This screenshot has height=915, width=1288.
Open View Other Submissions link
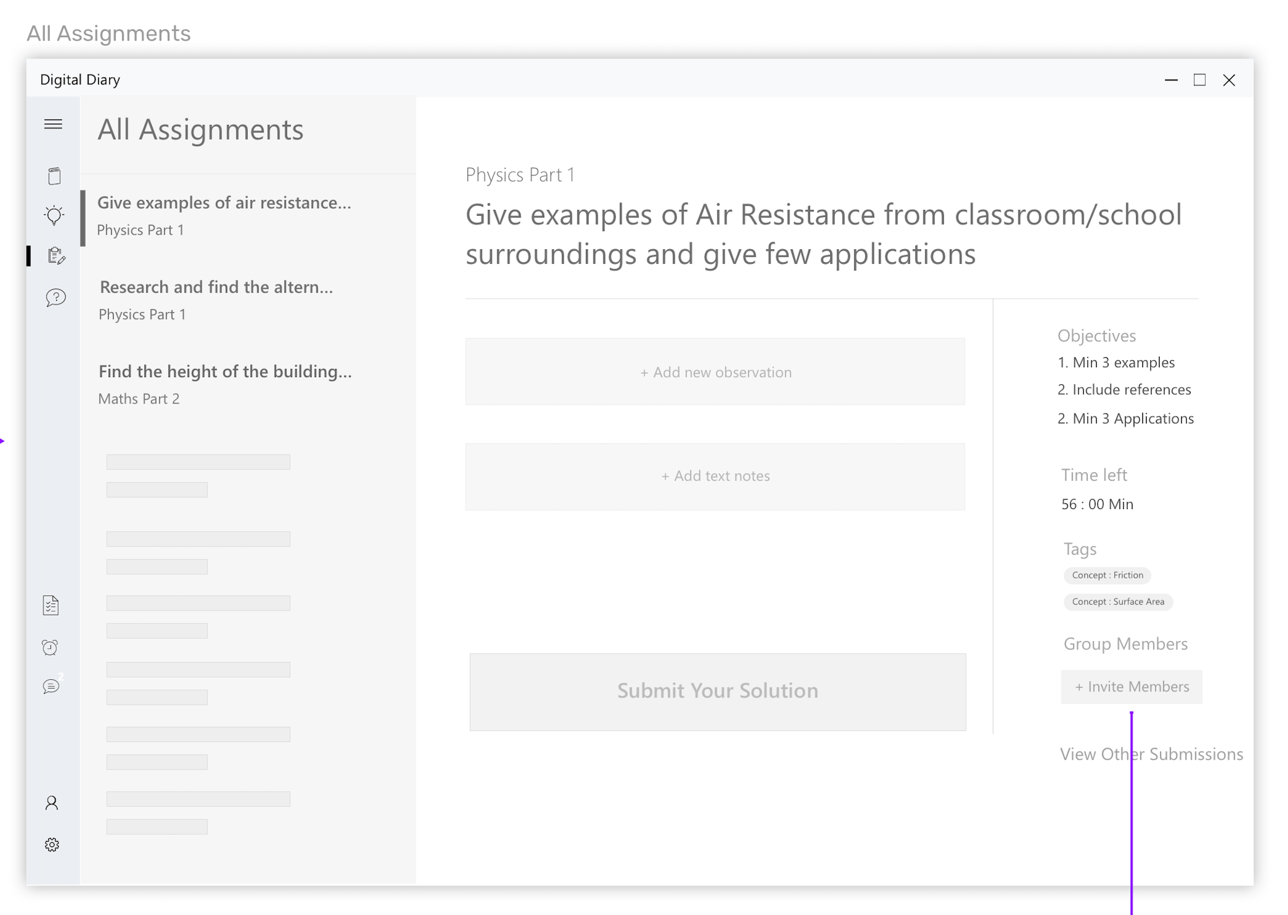tap(1151, 754)
